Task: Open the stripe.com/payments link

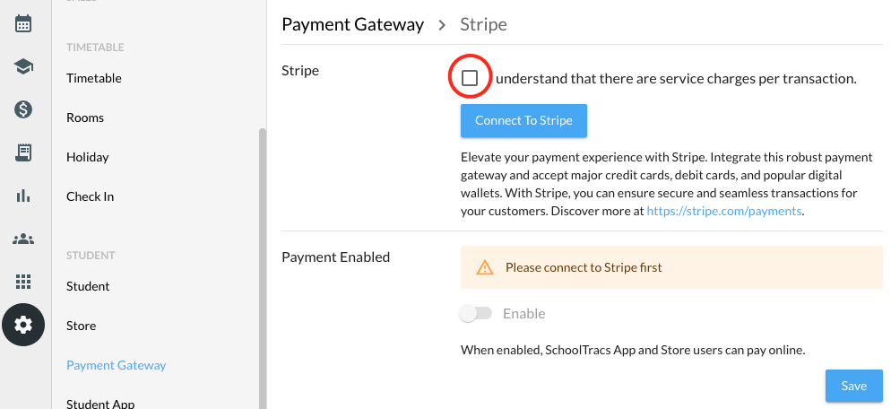Action: click(724, 211)
